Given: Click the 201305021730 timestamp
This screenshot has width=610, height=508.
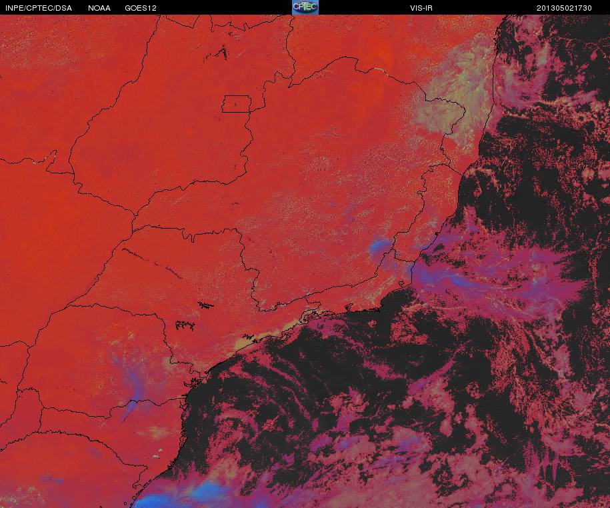Looking at the screenshot, I should pos(564,8).
